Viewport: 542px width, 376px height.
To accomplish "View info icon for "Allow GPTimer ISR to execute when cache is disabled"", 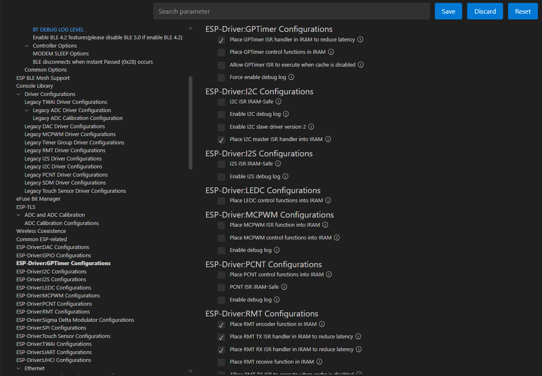I will click(360, 65).
